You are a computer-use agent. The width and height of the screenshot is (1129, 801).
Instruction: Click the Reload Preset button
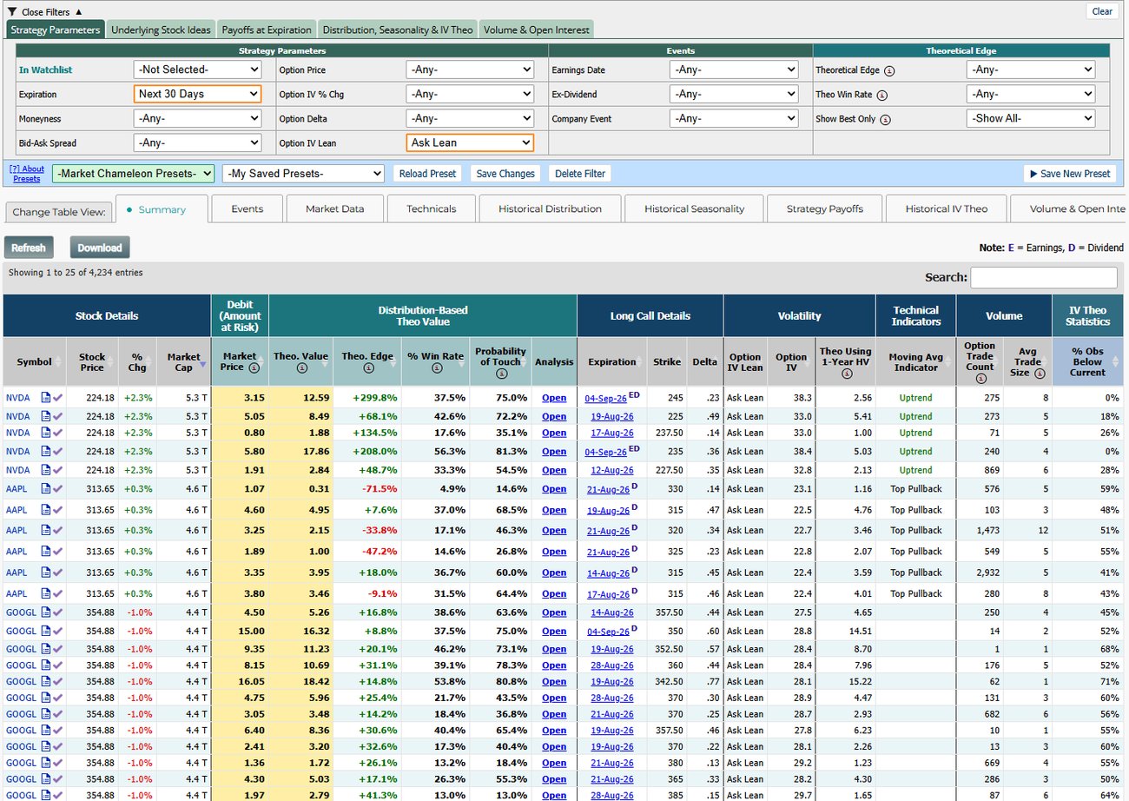point(427,174)
